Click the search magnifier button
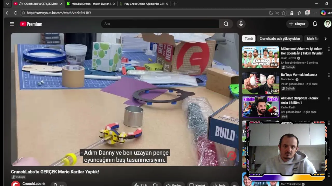Screen dimensions: 332x186 (226, 24)
